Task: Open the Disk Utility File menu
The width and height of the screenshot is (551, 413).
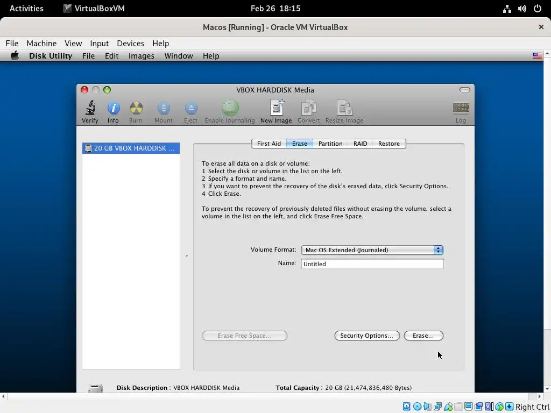Action: click(88, 56)
